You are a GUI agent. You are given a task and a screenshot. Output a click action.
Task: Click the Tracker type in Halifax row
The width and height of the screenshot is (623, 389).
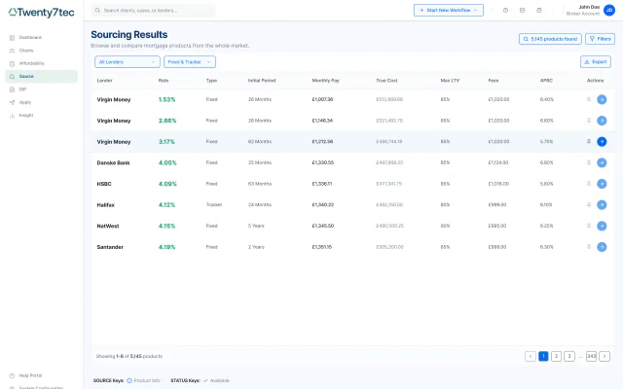[214, 205]
